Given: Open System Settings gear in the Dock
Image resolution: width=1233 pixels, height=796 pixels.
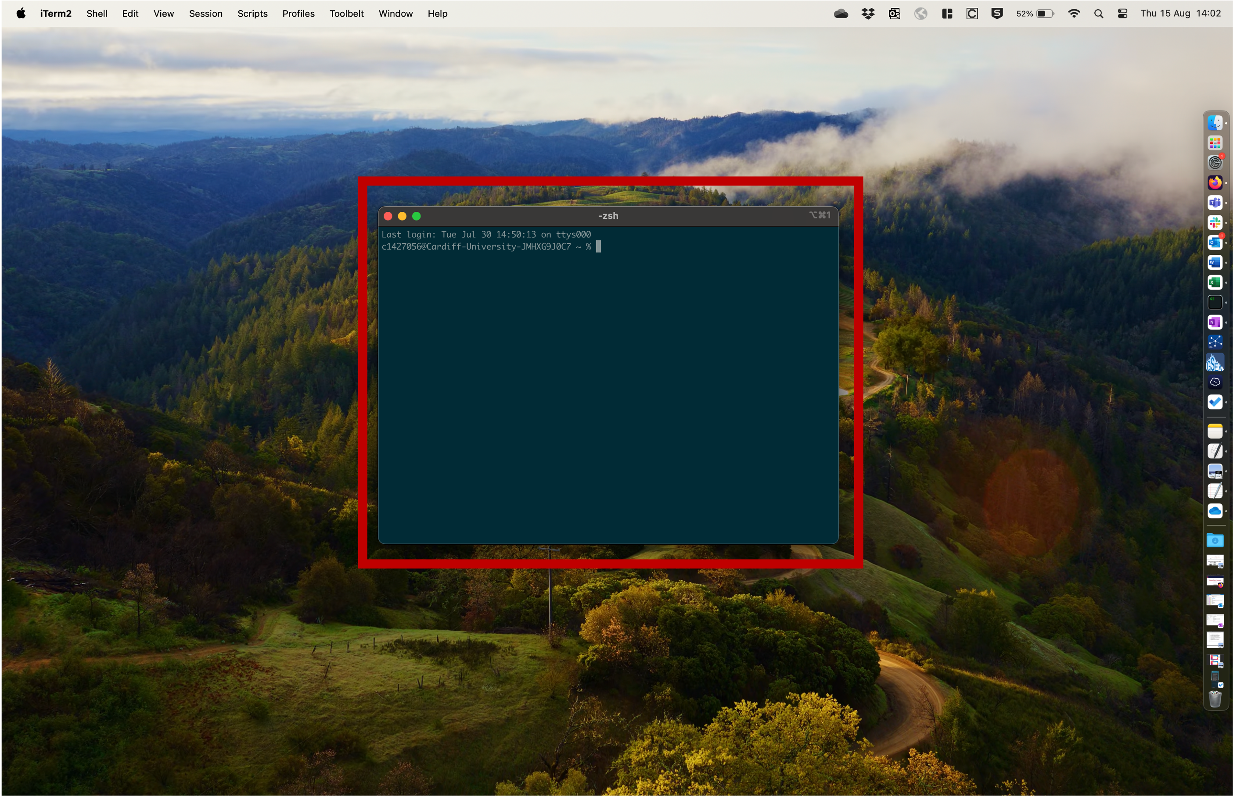Looking at the screenshot, I should point(1215,163).
